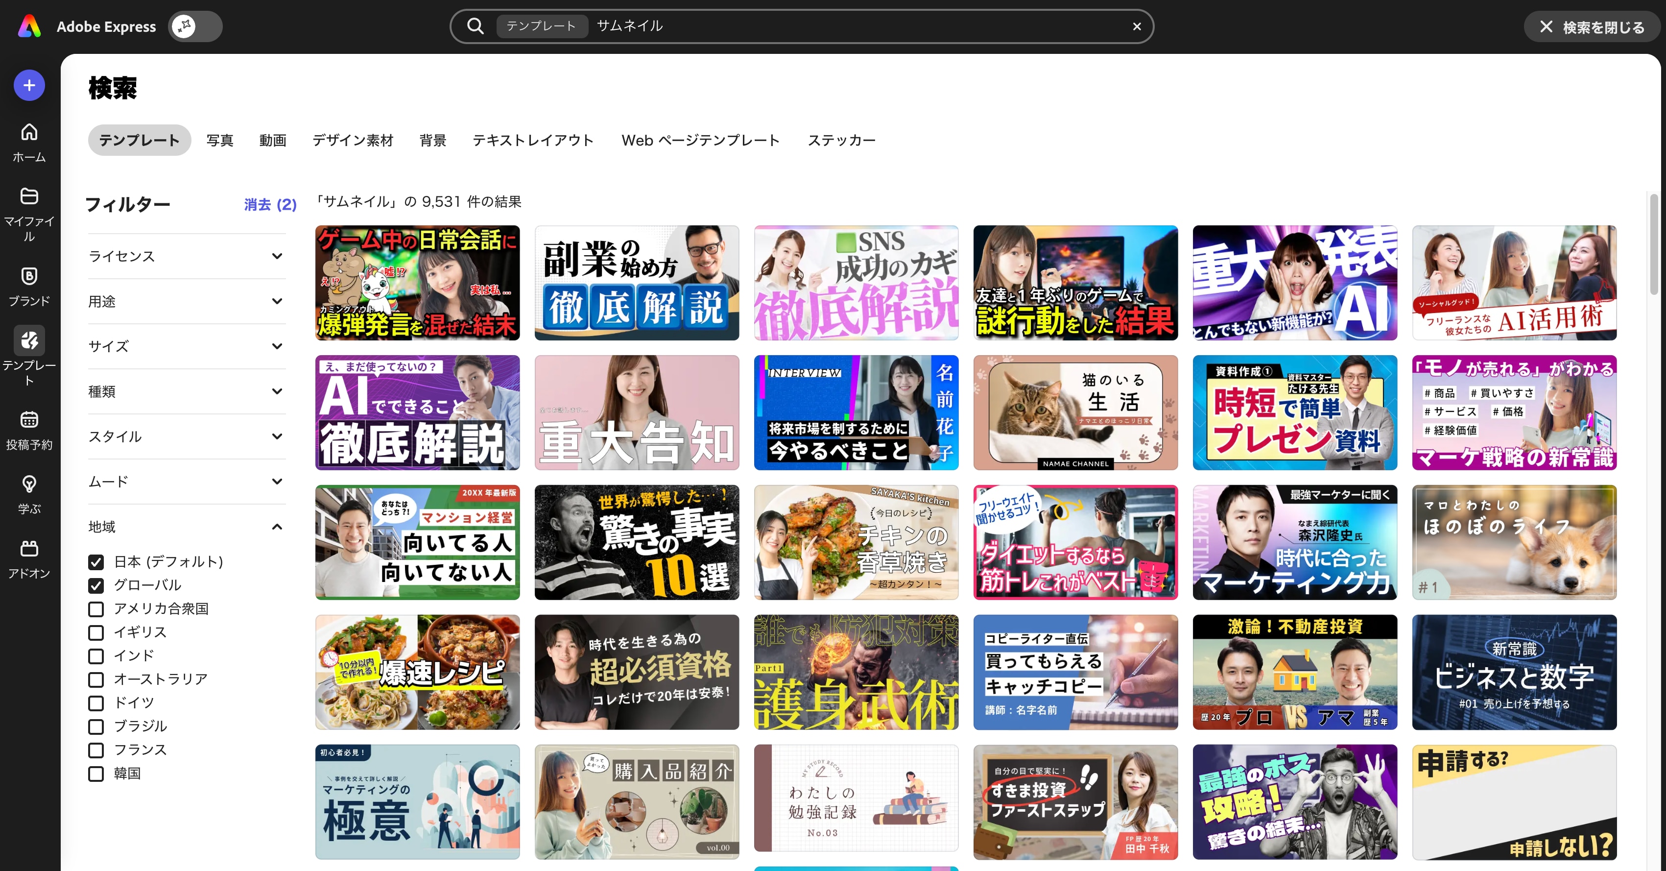Open the アドオン add-ons icon

click(x=29, y=549)
